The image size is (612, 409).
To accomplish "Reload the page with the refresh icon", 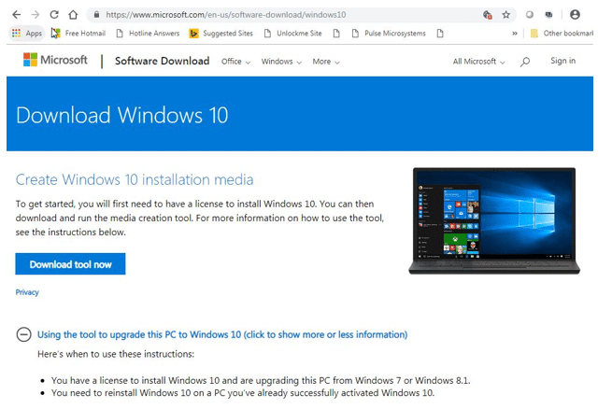I will click(x=54, y=15).
